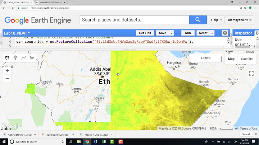Open the Windows notification center
This screenshot has height=145, width=259.
(253, 142)
